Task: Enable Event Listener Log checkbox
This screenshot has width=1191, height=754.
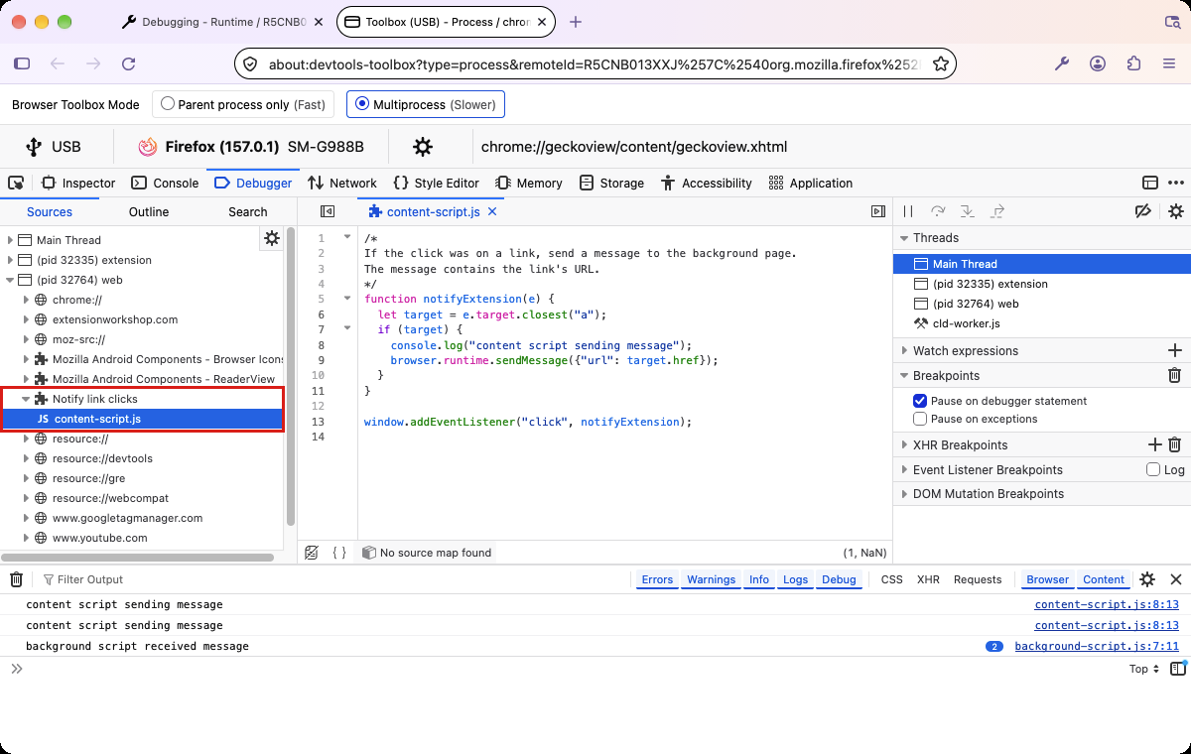Action: [x=1152, y=469]
